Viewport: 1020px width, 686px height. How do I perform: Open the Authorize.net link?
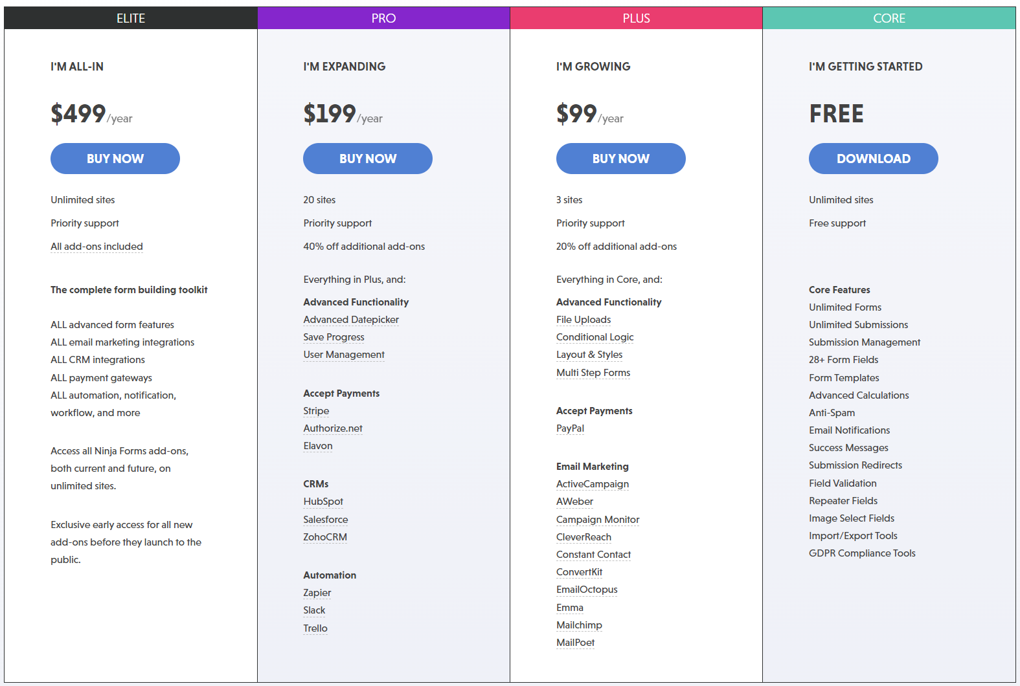pyautogui.click(x=332, y=428)
